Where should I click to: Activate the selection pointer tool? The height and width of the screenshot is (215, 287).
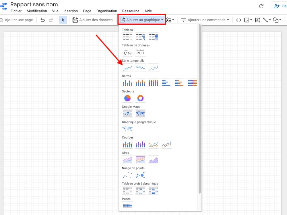63,20
